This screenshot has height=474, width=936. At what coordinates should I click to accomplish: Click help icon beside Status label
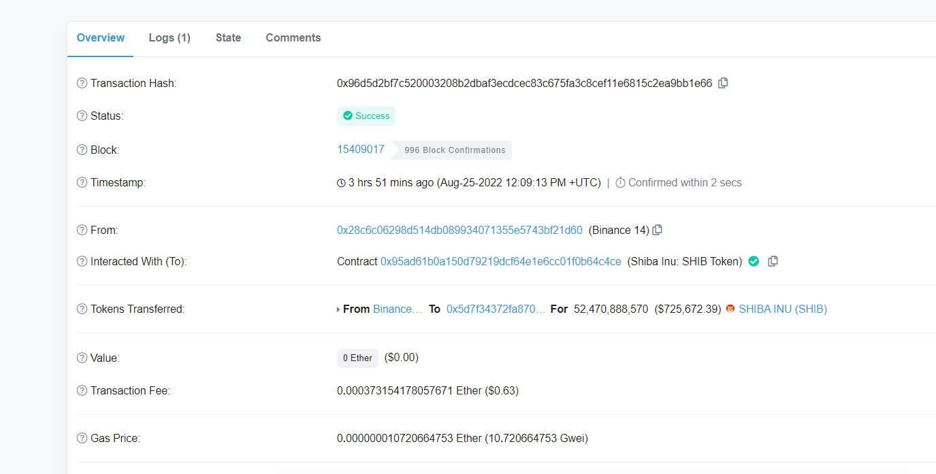tap(82, 116)
